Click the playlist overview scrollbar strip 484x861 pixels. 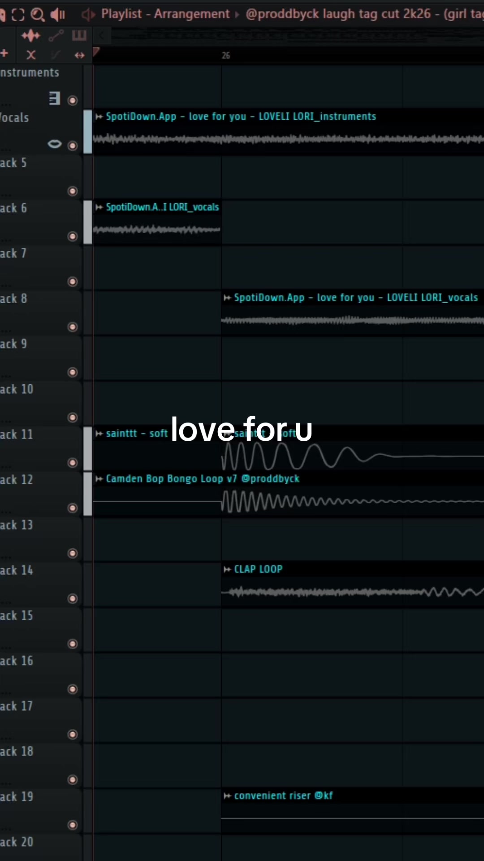tap(298, 36)
